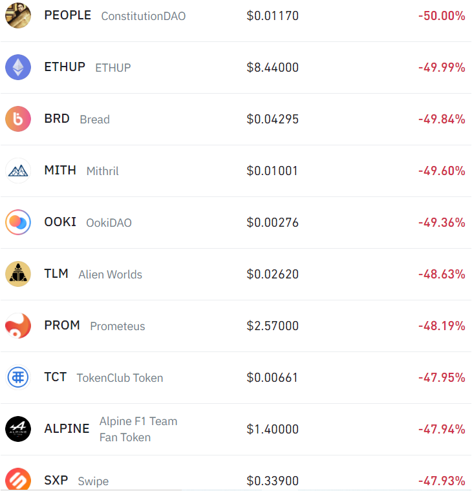Click the MITH Mithril mountain icon

coord(18,171)
